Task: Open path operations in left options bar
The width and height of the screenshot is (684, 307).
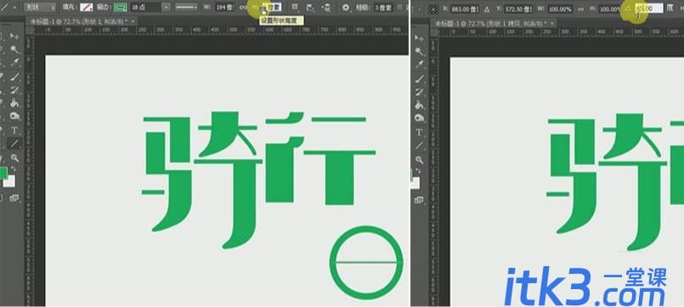Action: point(295,8)
